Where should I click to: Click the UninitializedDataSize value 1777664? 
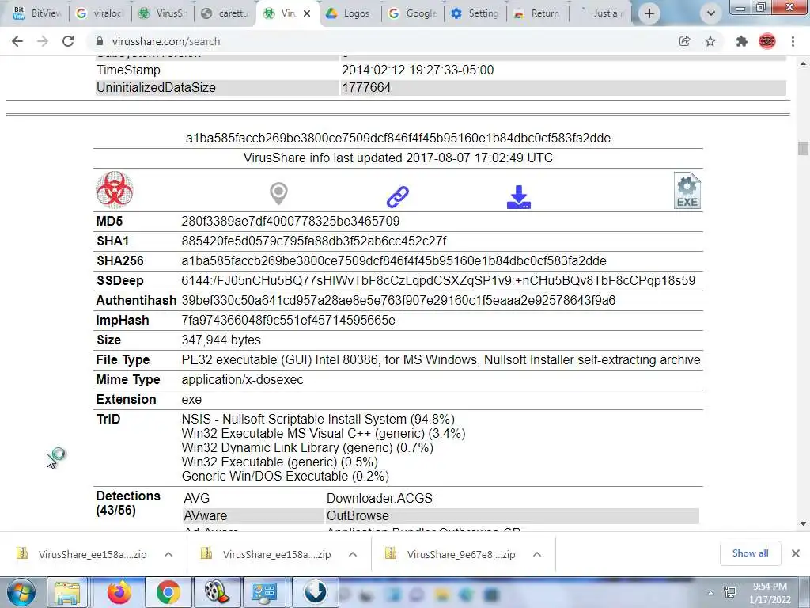coord(366,87)
